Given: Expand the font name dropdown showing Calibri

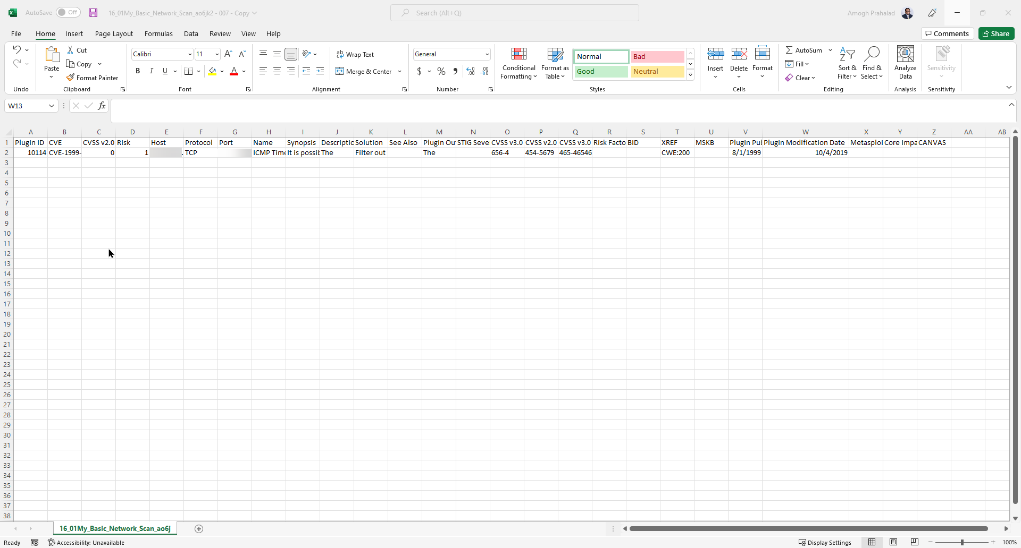Looking at the screenshot, I should [190, 54].
